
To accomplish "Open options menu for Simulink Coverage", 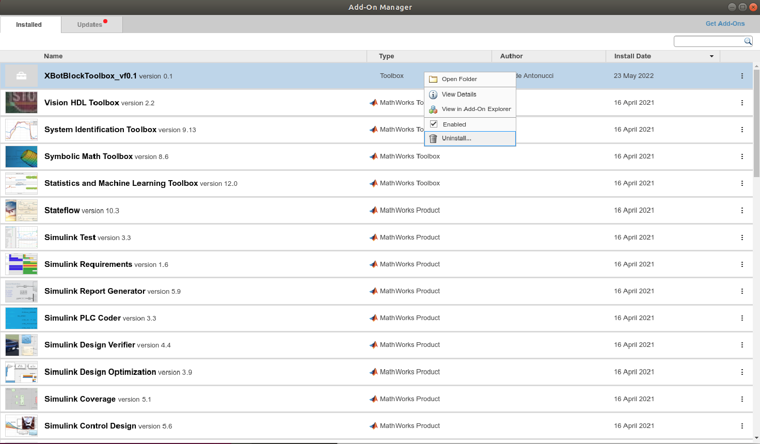I will click(742, 399).
